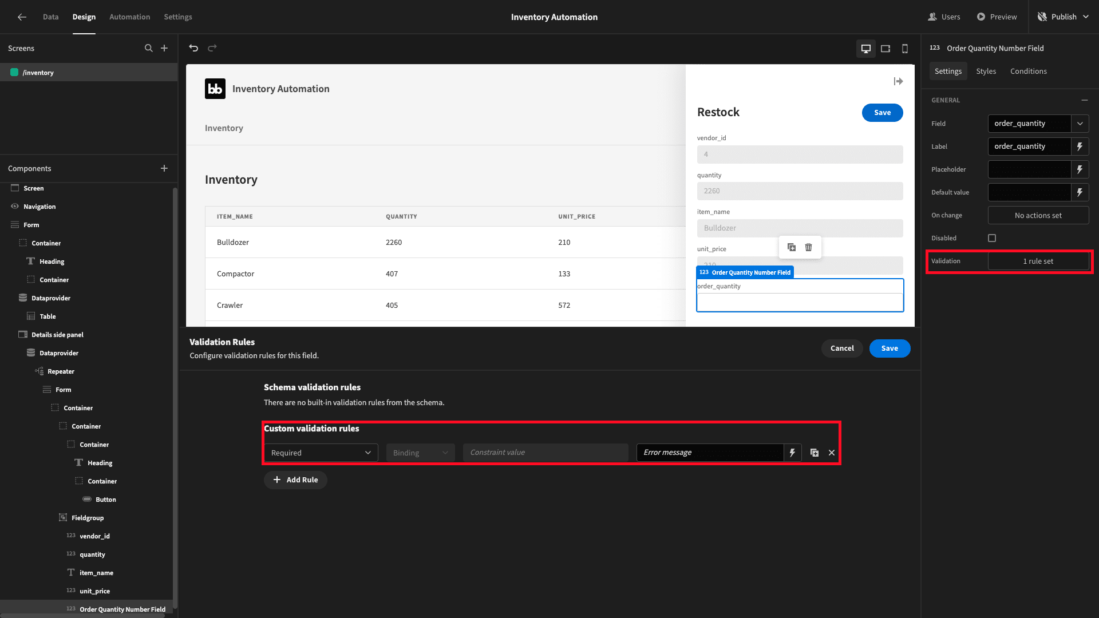Open the Conditions tab
This screenshot has height=618, width=1099.
point(1029,72)
